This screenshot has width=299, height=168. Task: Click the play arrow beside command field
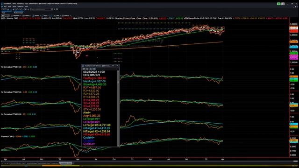click(x=54, y=9)
